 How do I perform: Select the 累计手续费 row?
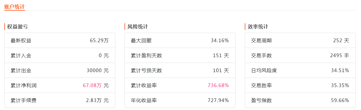(x=60, y=100)
